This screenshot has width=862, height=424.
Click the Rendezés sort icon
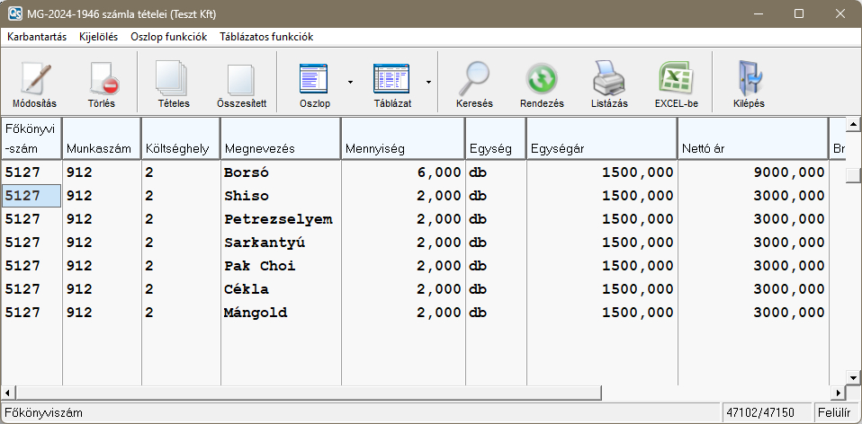542,81
